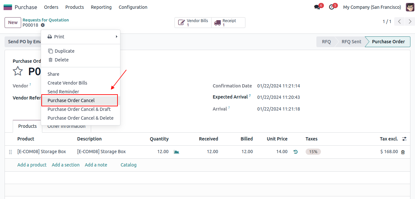
Task: Select Purchase Order Cancel option
Action: 71,100
